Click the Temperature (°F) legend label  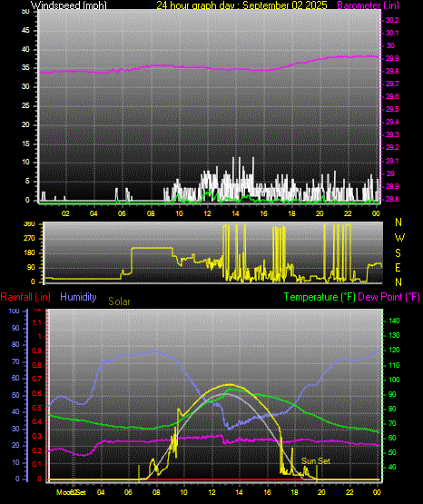tap(320, 297)
